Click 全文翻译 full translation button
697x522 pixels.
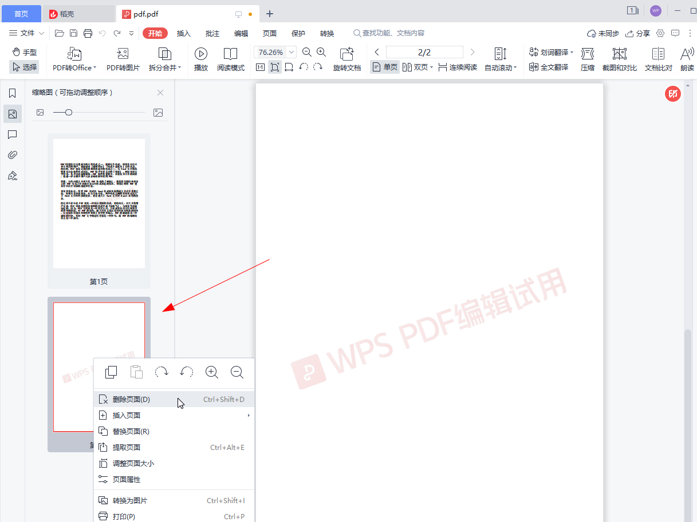point(549,67)
